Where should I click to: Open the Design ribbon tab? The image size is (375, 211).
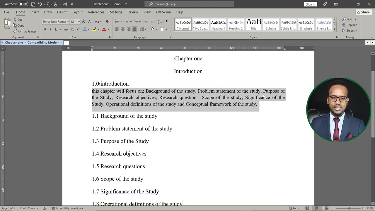coord(62,12)
